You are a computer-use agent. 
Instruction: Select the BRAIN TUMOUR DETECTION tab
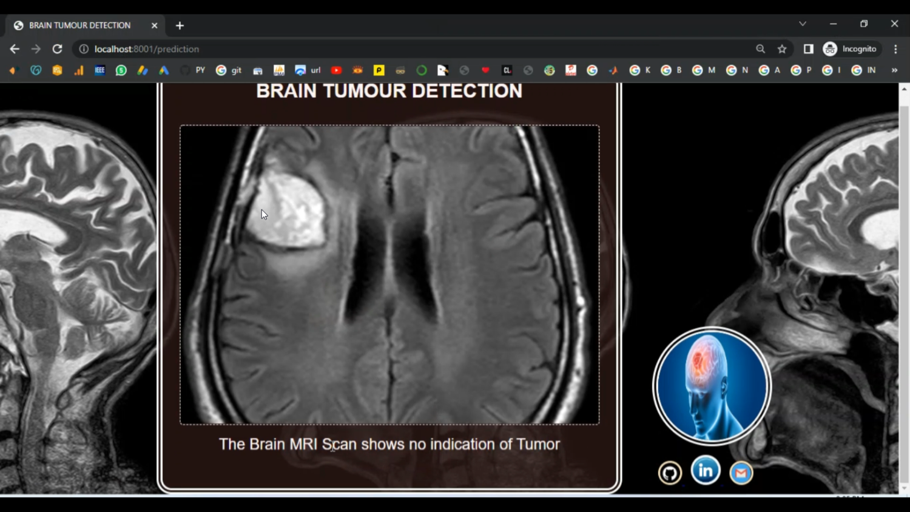click(79, 25)
